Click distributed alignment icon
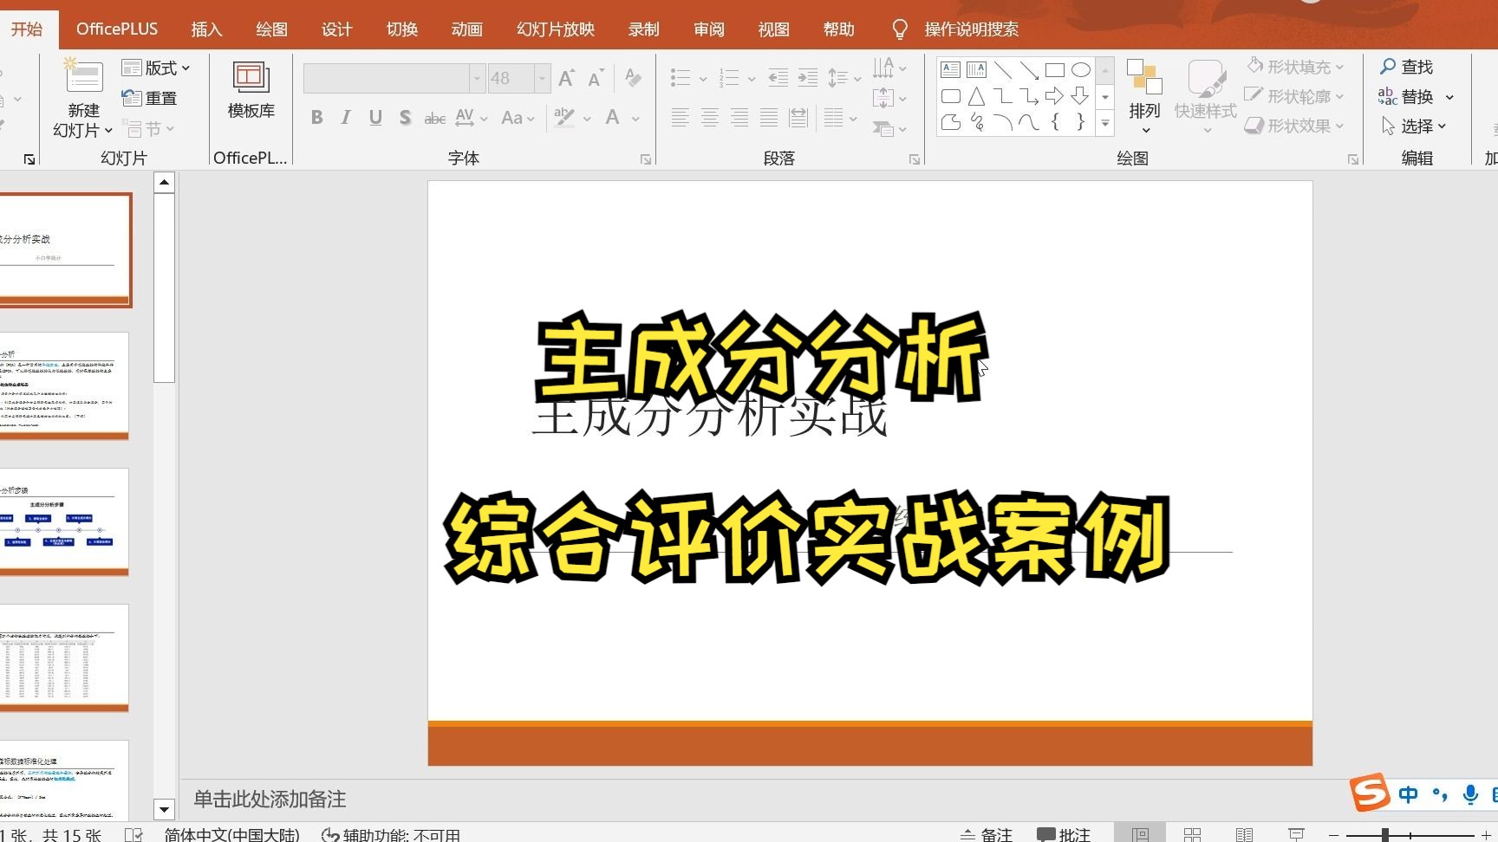 798,118
